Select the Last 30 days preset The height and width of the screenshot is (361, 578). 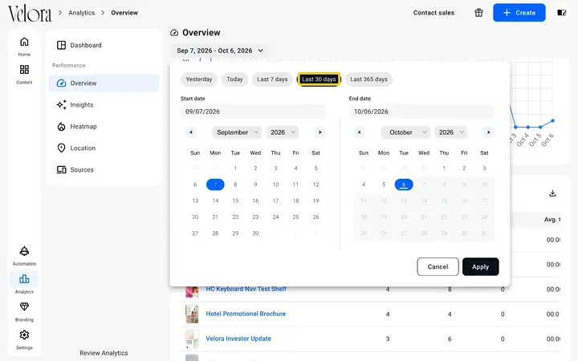[x=319, y=79]
